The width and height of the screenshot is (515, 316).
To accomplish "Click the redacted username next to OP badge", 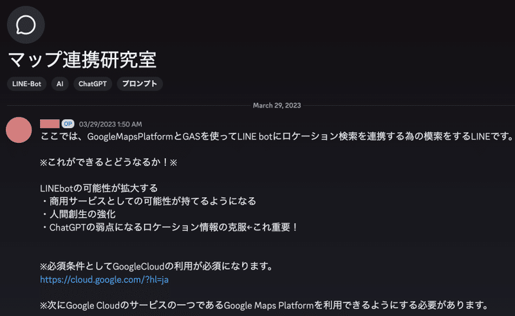I will click(x=50, y=124).
